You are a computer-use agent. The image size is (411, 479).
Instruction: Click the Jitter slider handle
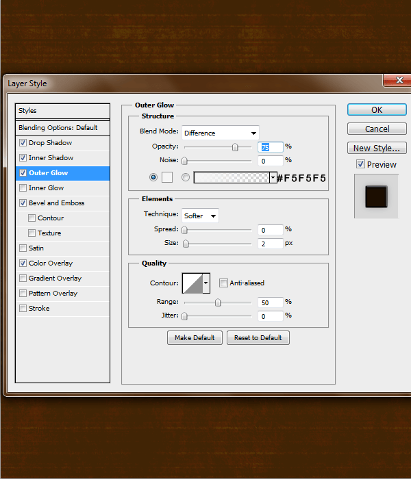tap(184, 316)
